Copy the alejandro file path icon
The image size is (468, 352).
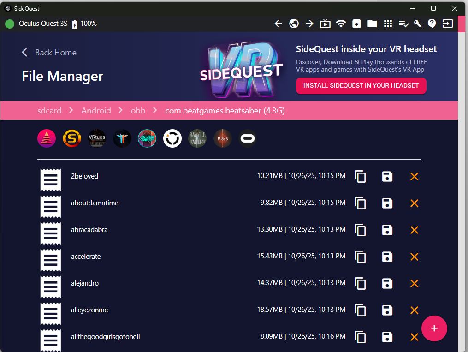360,283
